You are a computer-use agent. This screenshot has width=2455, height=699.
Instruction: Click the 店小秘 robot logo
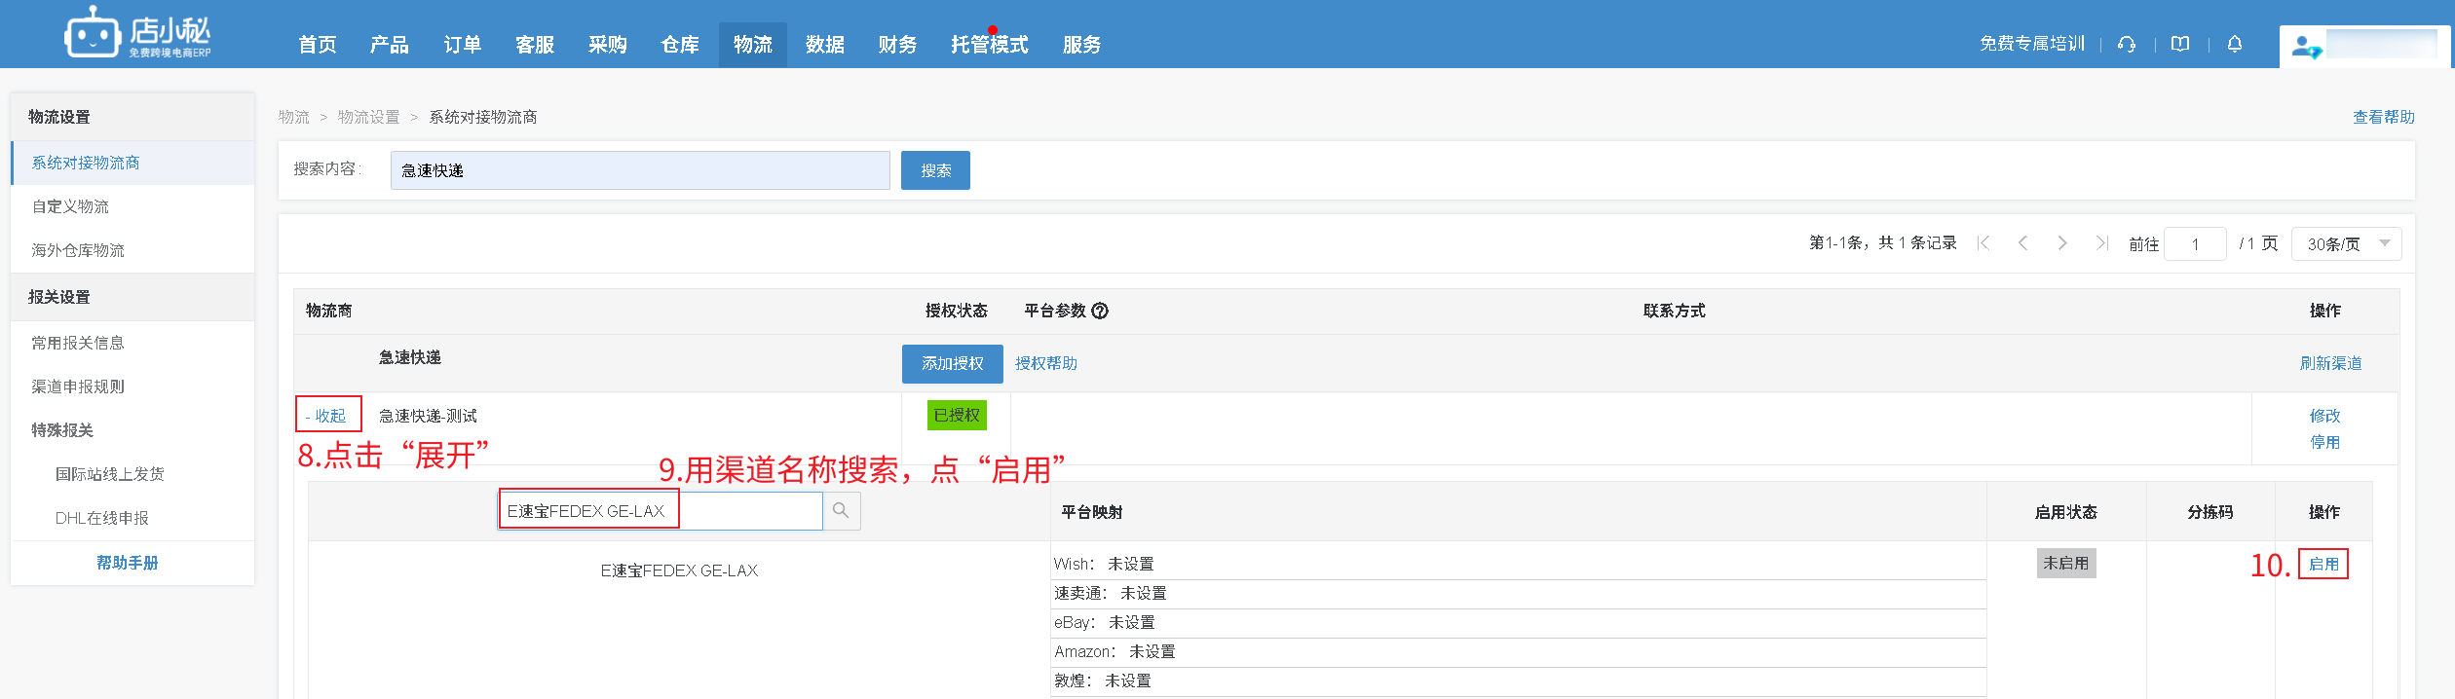coord(93,35)
